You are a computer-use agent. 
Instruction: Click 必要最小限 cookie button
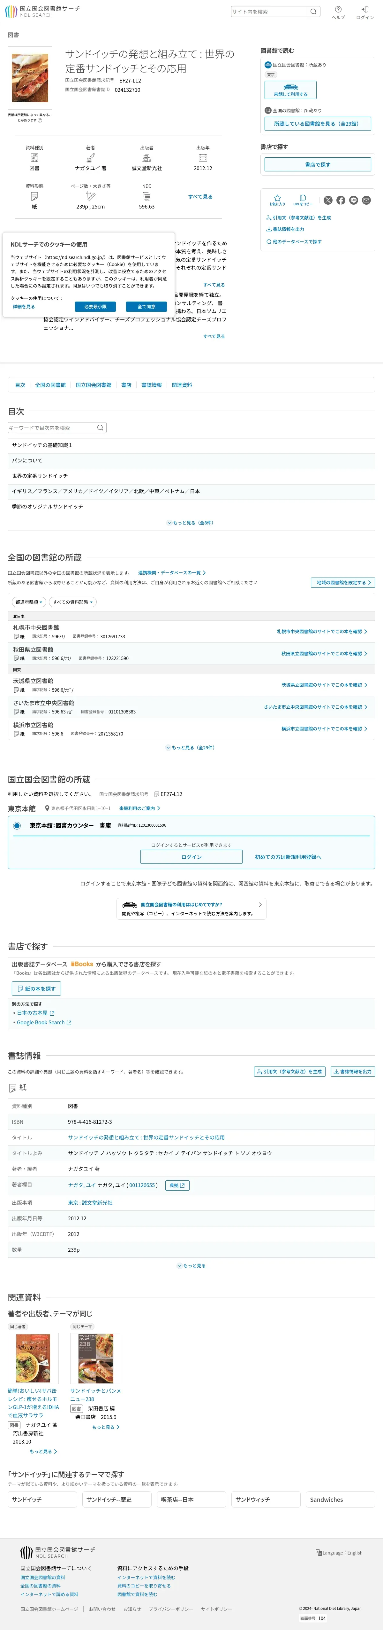coord(95,306)
